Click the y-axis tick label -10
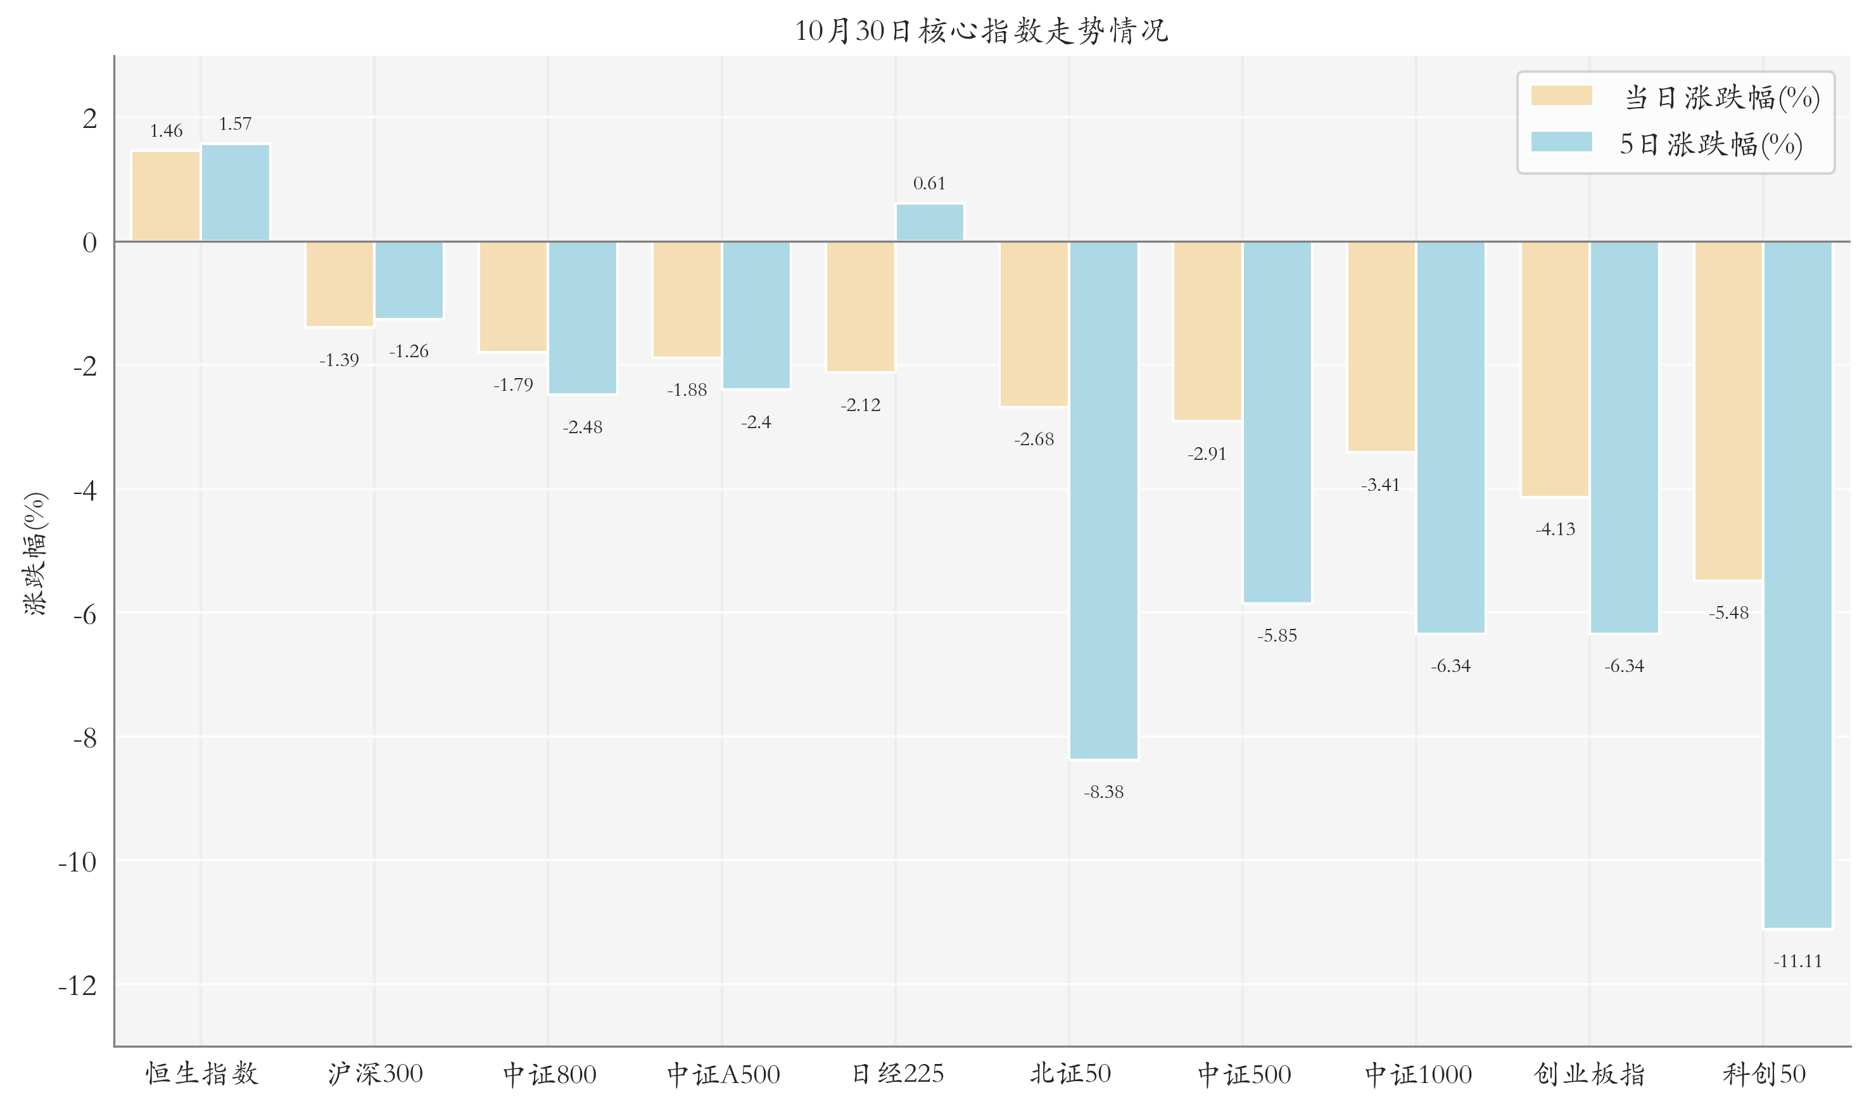The height and width of the screenshot is (1109, 1869). pyautogui.click(x=78, y=863)
